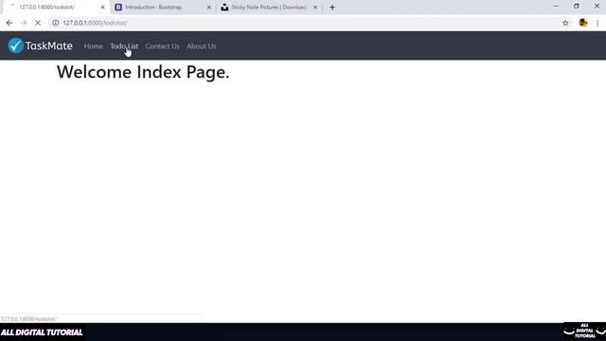Click the Welcome Index Page heading
This screenshot has height=341, width=606.
[x=143, y=72]
